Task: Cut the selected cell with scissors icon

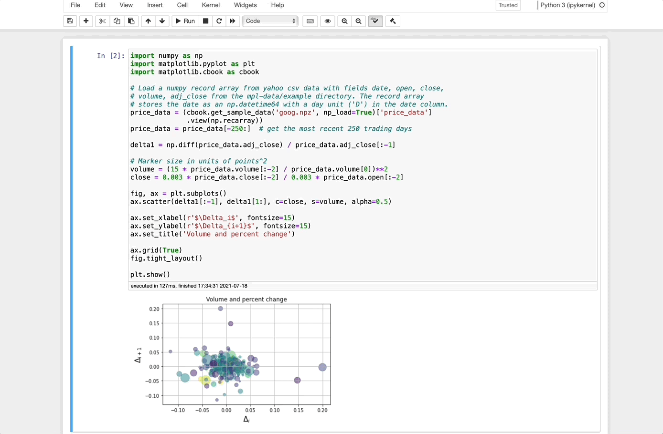Action: coord(102,21)
